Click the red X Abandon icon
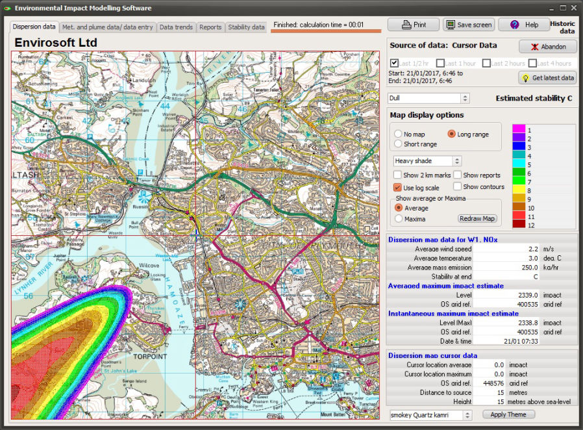This screenshot has width=583, height=430. [x=534, y=47]
